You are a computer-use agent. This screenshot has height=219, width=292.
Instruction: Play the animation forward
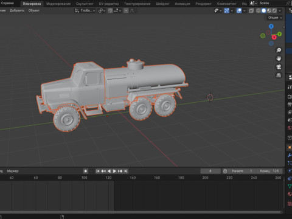click(114, 171)
